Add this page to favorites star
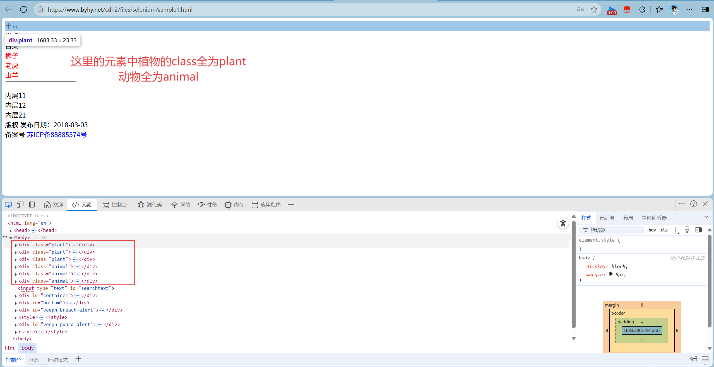The height and width of the screenshot is (367, 714). coord(594,9)
